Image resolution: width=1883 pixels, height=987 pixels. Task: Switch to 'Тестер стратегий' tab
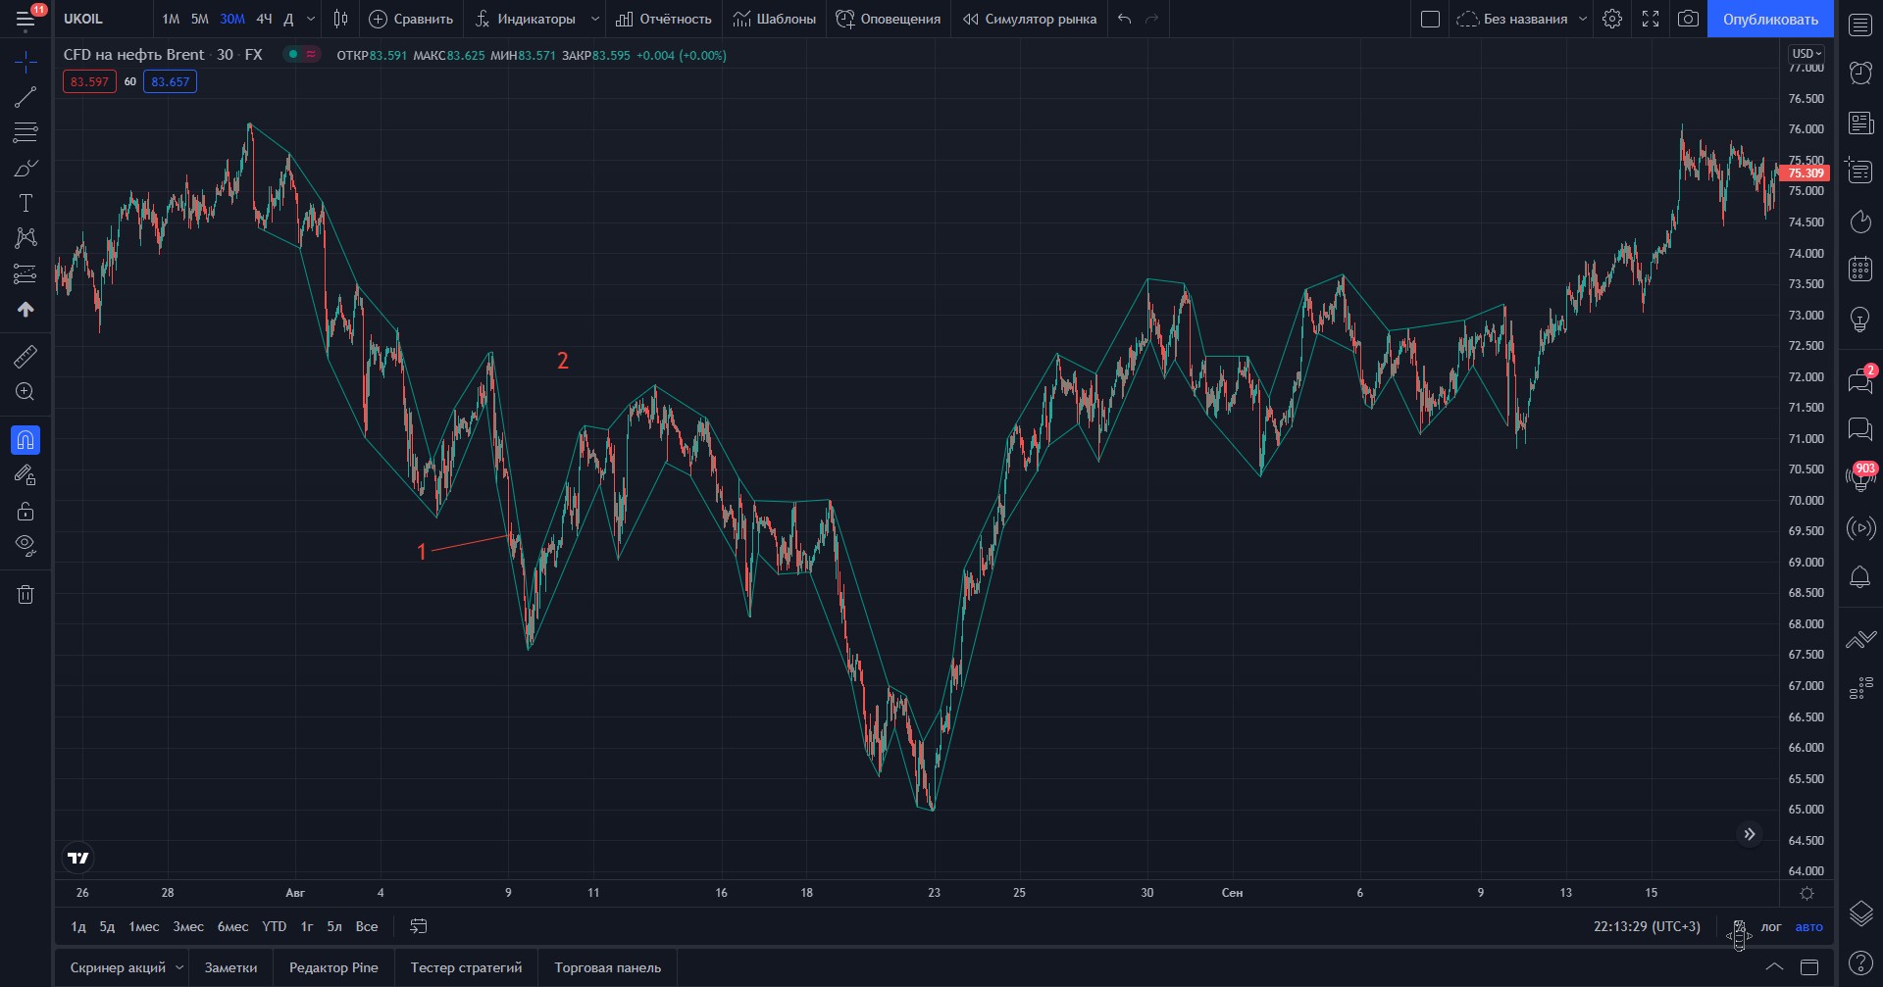point(466,967)
